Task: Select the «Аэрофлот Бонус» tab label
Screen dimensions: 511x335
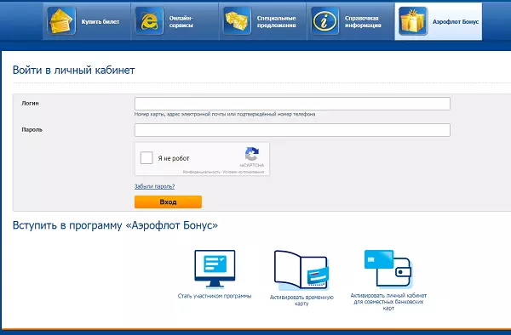Action: (456, 22)
